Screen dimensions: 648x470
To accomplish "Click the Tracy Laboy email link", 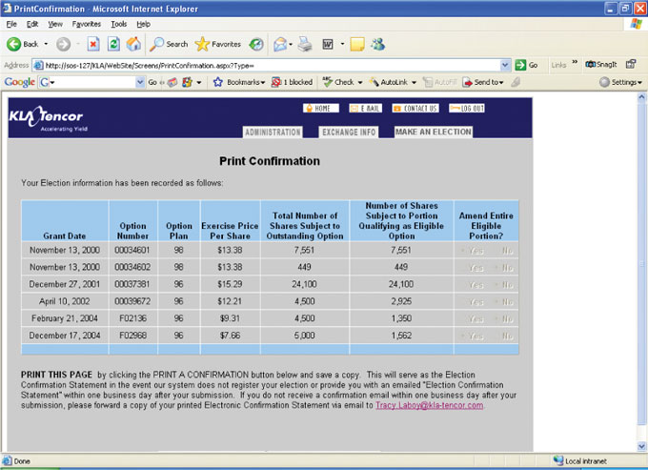I will coord(429,405).
